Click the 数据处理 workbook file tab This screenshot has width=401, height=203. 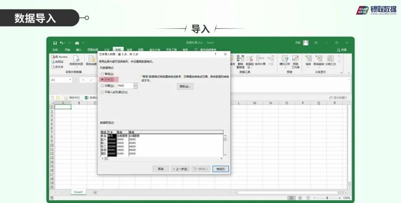pyautogui.click(x=91, y=98)
